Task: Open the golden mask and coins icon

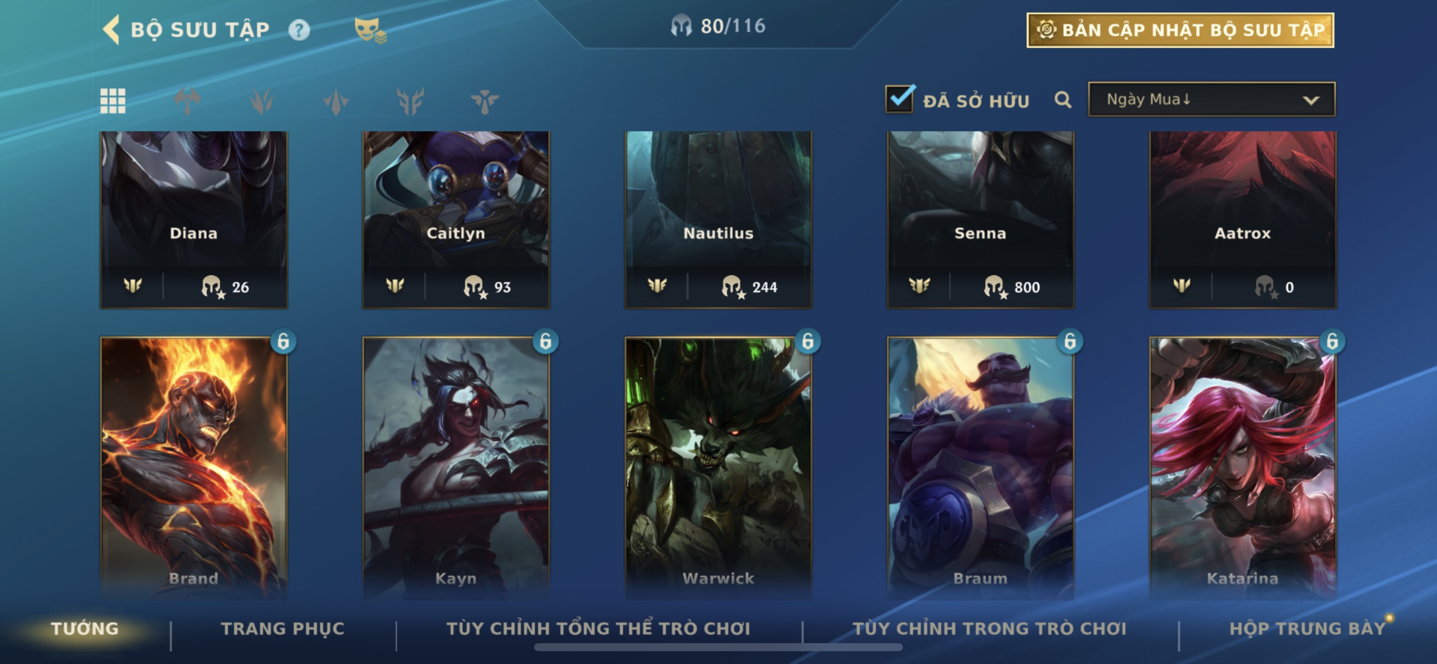Action: (370, 29)
